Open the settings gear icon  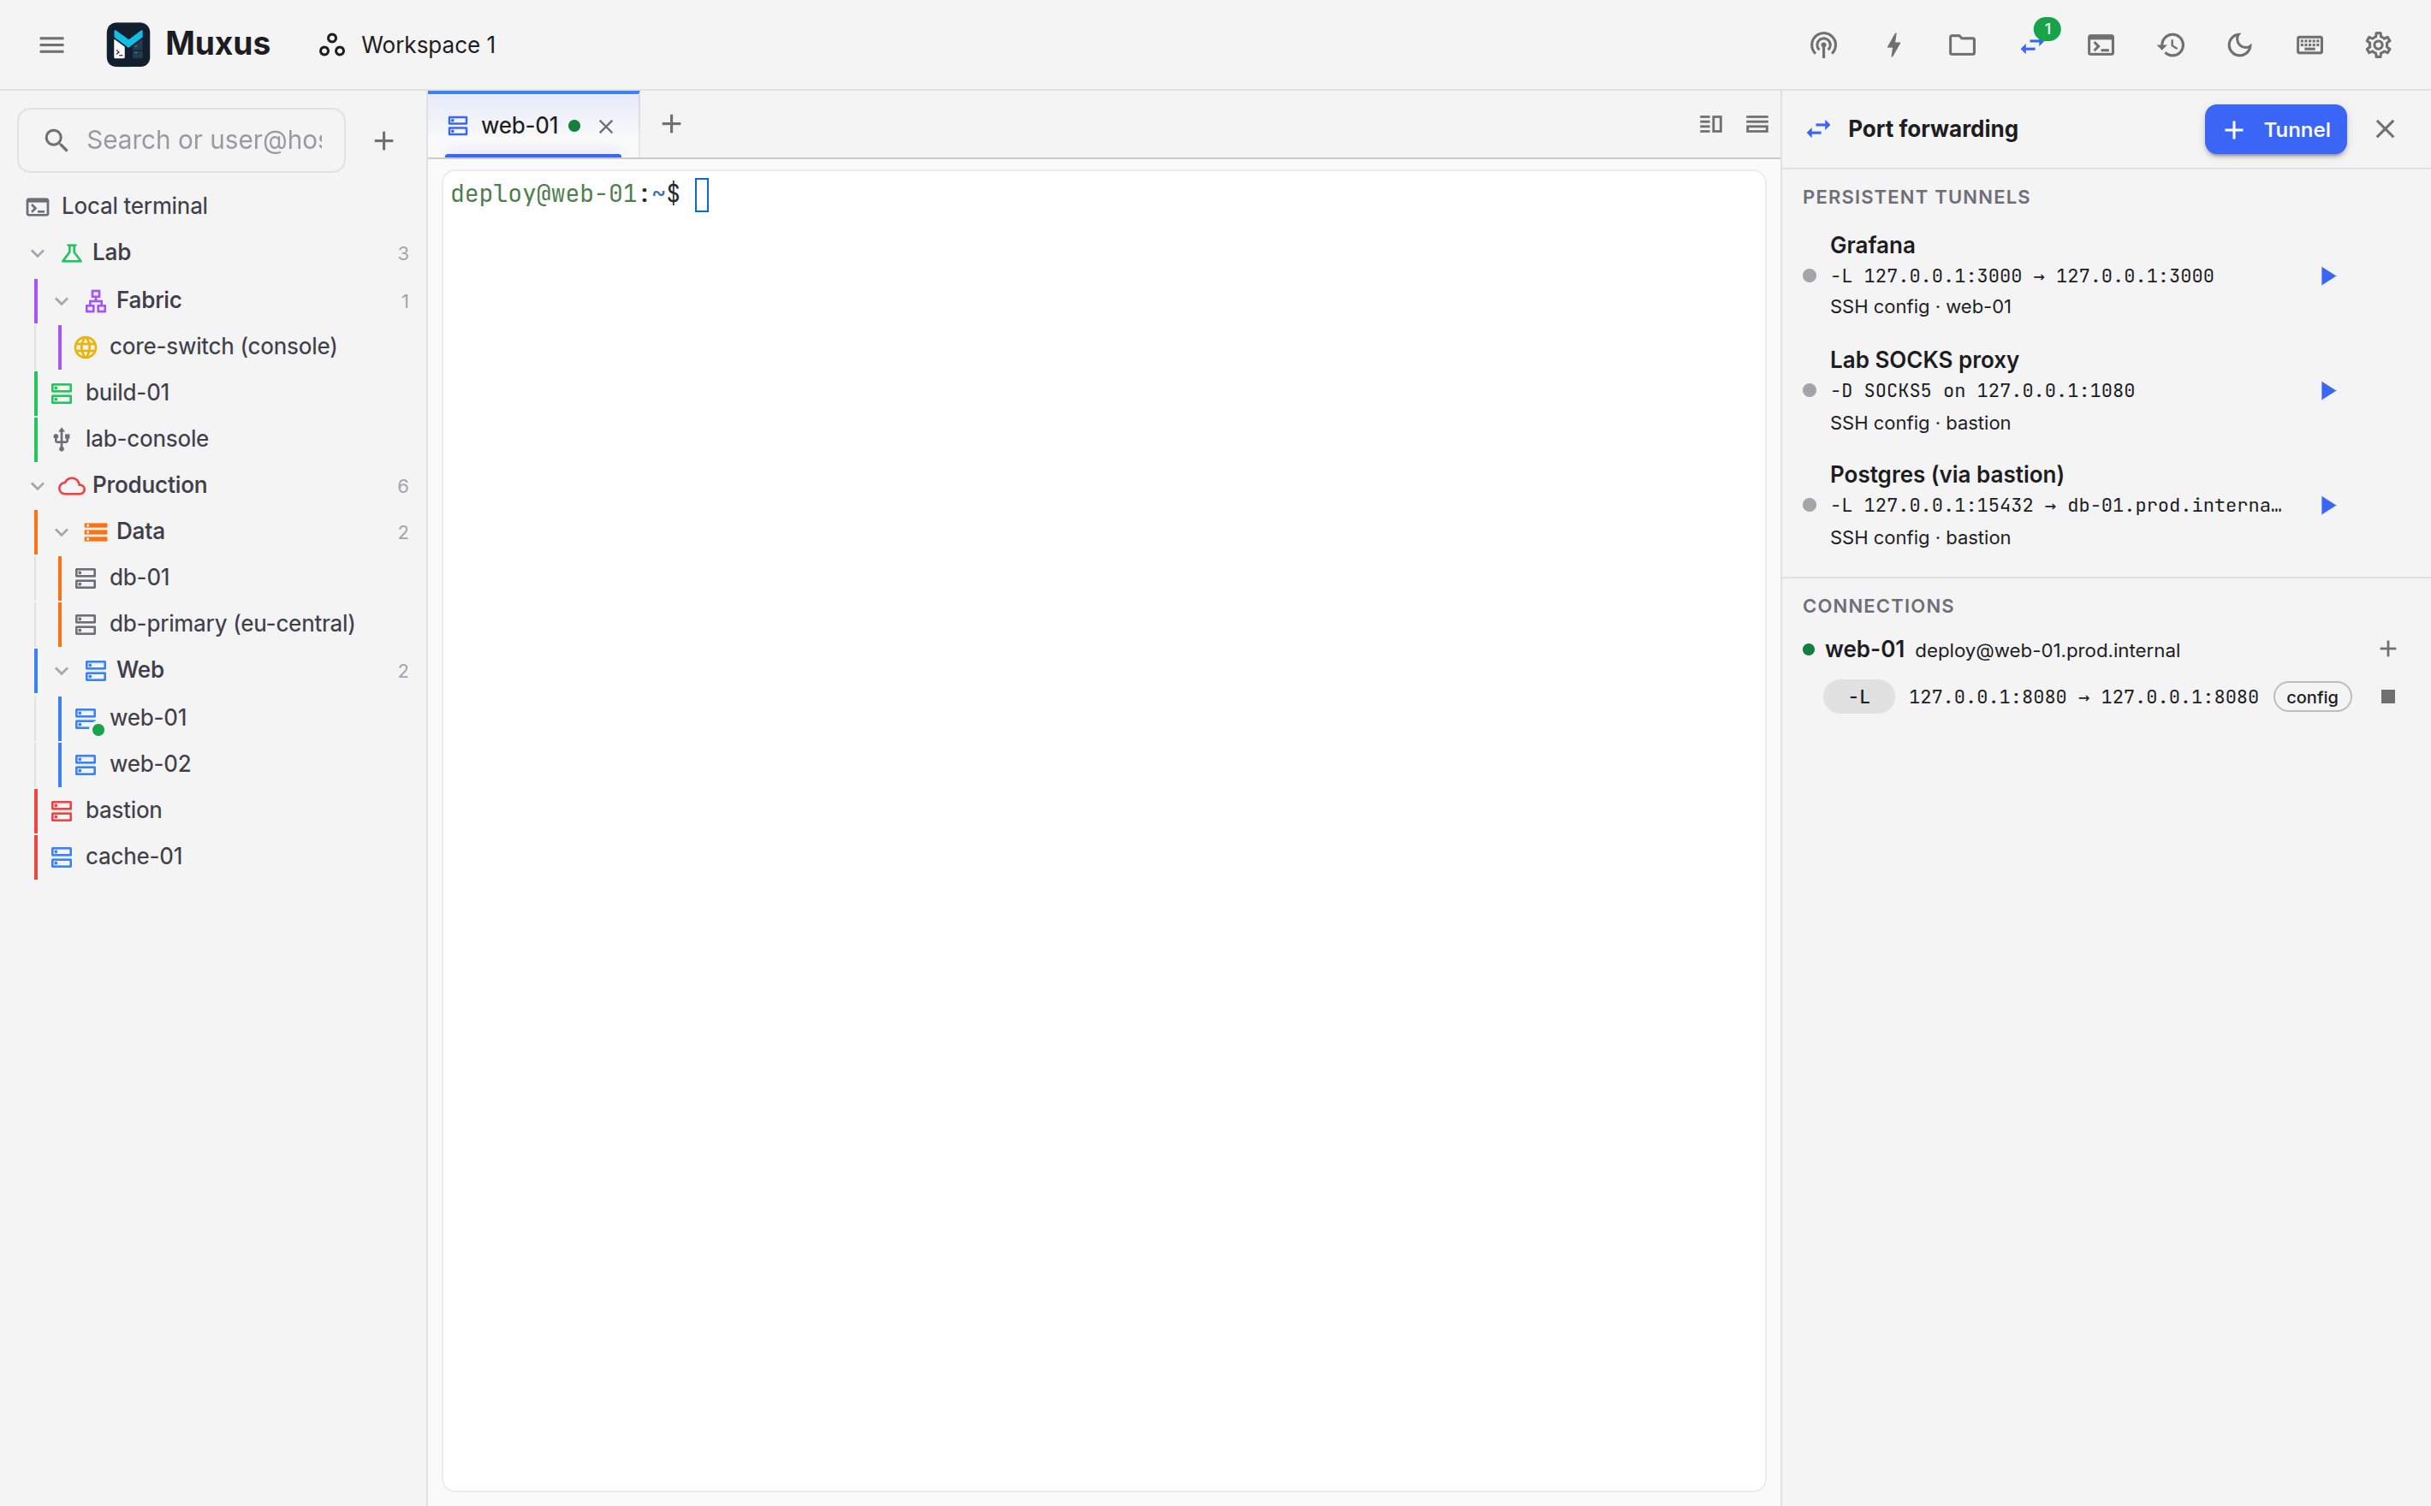[x=2378, y=44]
